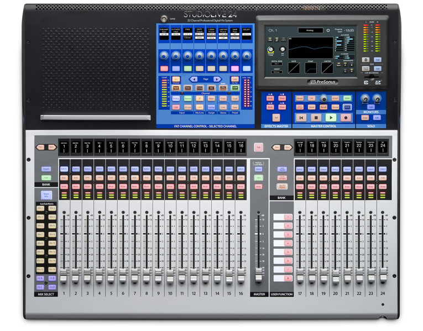Grab the Master fader

click(258, 275)
